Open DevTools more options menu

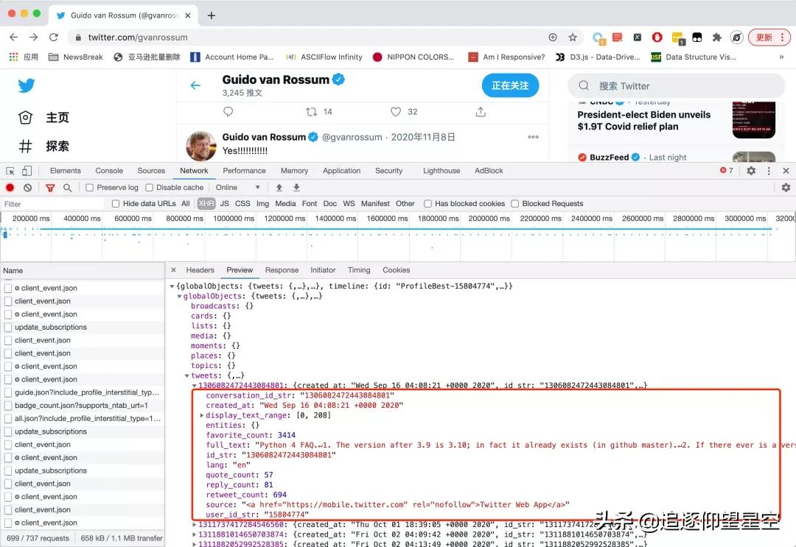click(769, 171)
